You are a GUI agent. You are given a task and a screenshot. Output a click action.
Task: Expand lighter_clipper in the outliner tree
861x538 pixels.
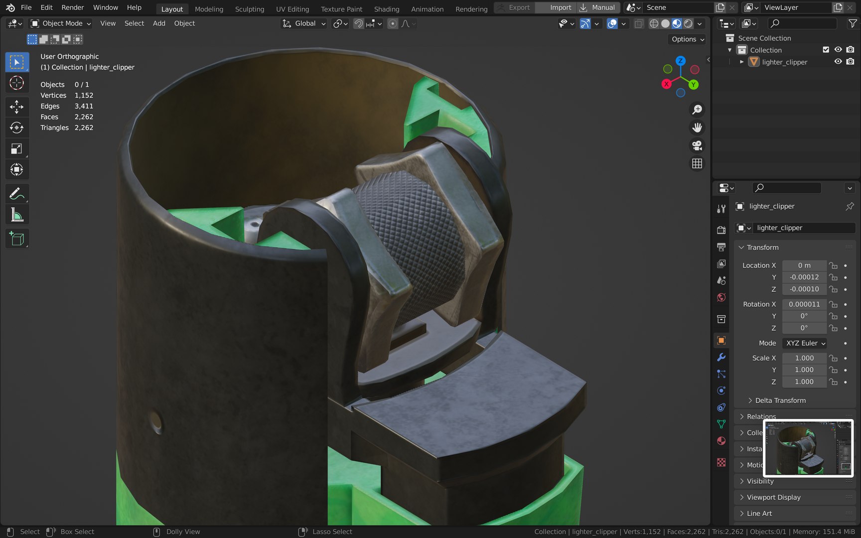pos(741,62)
